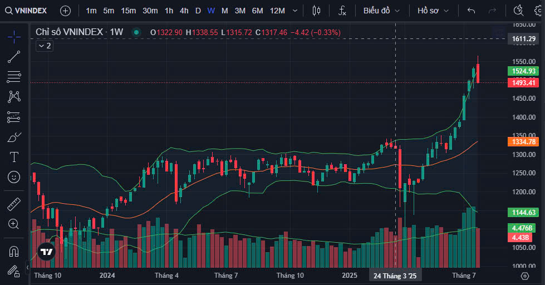545x285 pixels.
Task: Expand the time interval dropdown arrow
Action: coord(294,11)
